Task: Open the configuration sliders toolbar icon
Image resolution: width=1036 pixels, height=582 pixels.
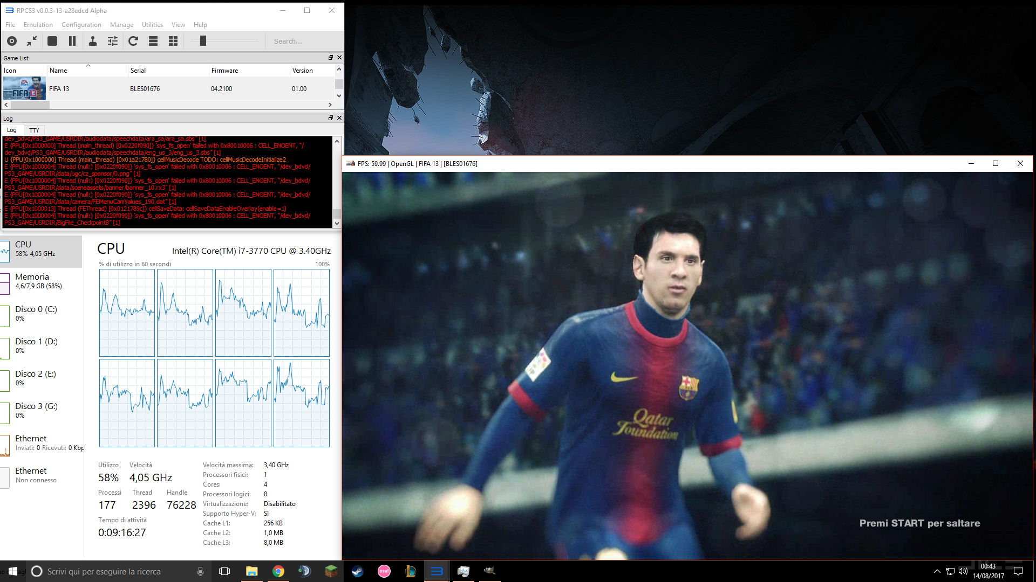Action: pos(113,41)
